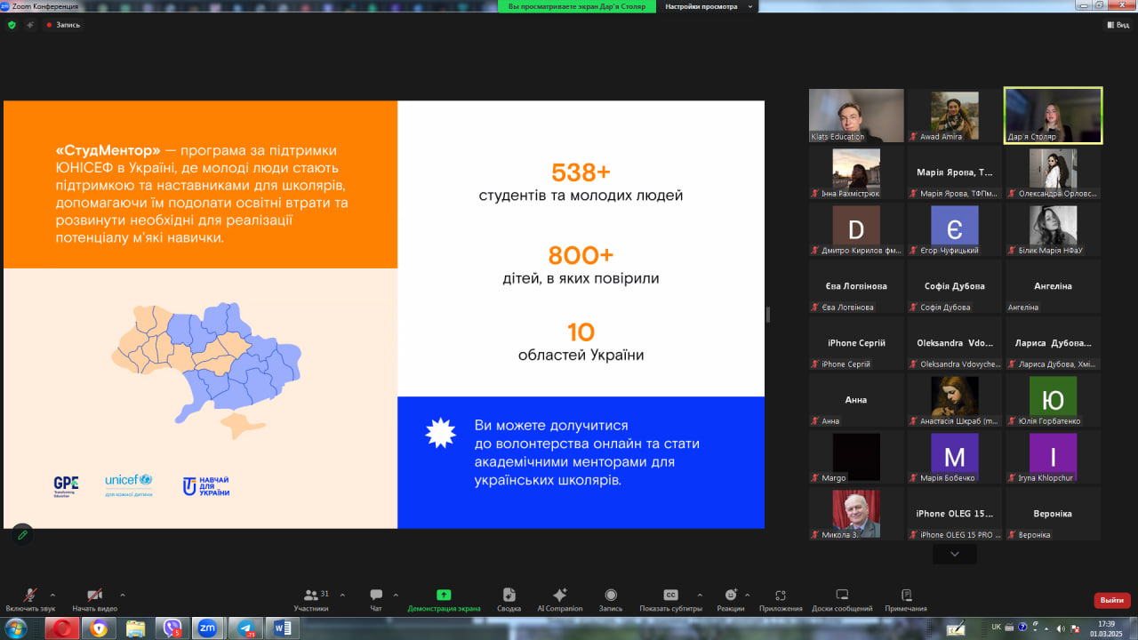The width and height of the screenshot is (1138, 640).
Task: Click the 538+ statistic on the slide
Action: tap(581, 172)
